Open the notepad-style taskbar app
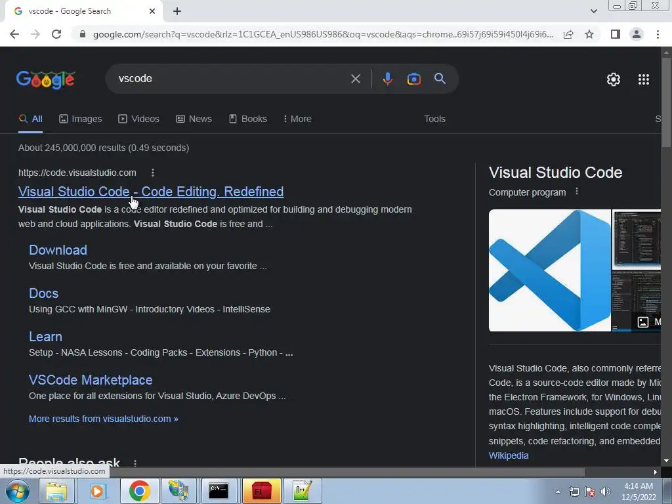The height and width of the screenshot is (504, 672). click(x=302, y=491)
